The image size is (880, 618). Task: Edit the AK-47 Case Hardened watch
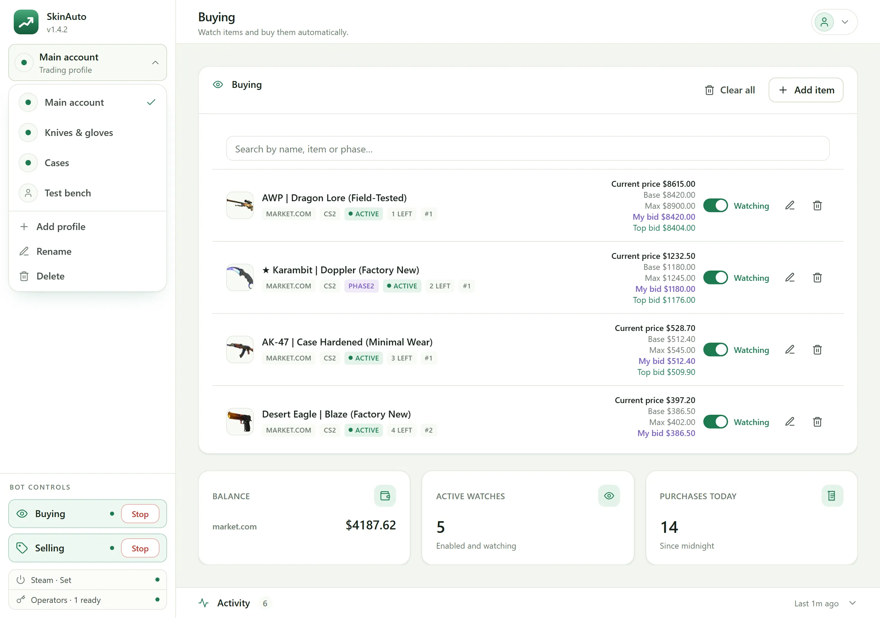click(790, 350)
